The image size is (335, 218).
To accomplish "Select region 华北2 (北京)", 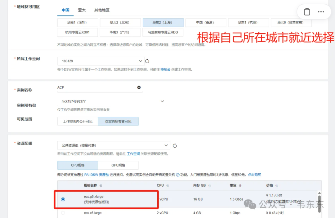I will coord(120,22).
